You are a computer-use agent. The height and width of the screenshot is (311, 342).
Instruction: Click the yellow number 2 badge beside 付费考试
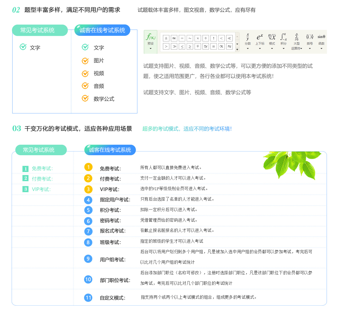tap(88, 178)
